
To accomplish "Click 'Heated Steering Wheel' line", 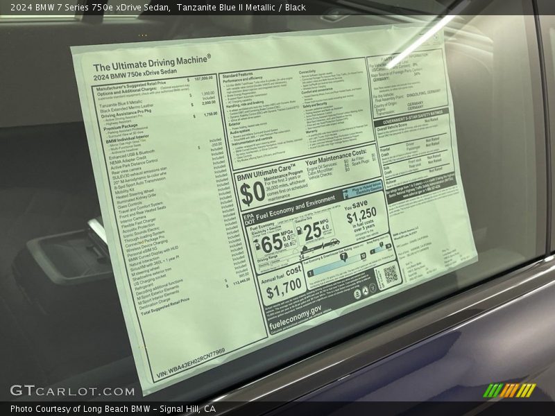I will coord(135,194).
